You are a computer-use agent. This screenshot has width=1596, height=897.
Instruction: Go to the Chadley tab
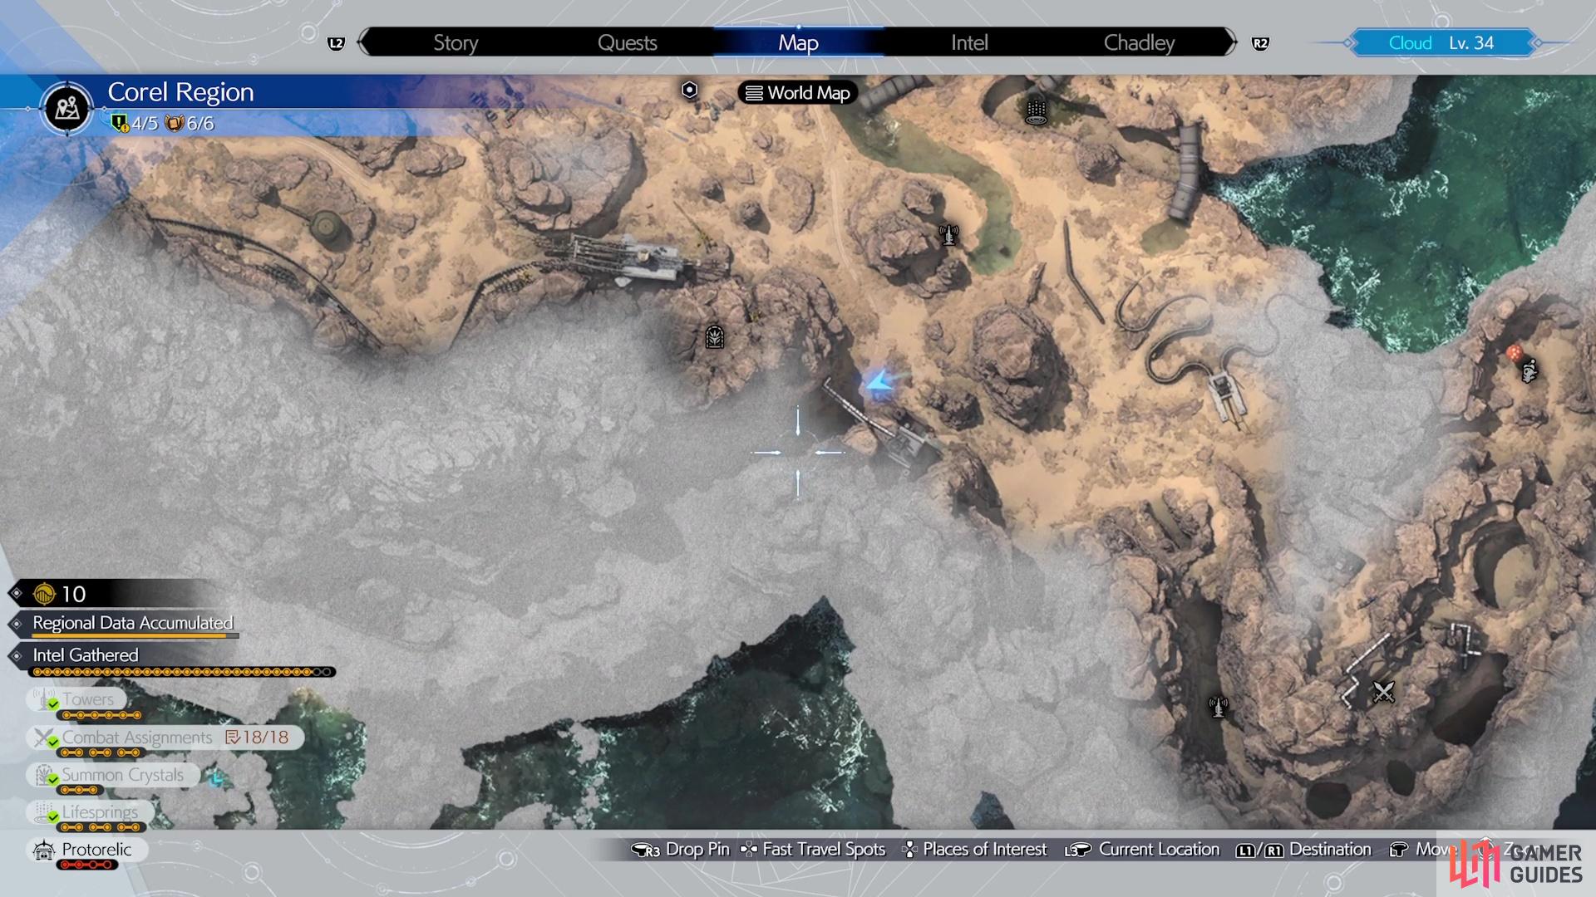click(x=1139, y=42)
